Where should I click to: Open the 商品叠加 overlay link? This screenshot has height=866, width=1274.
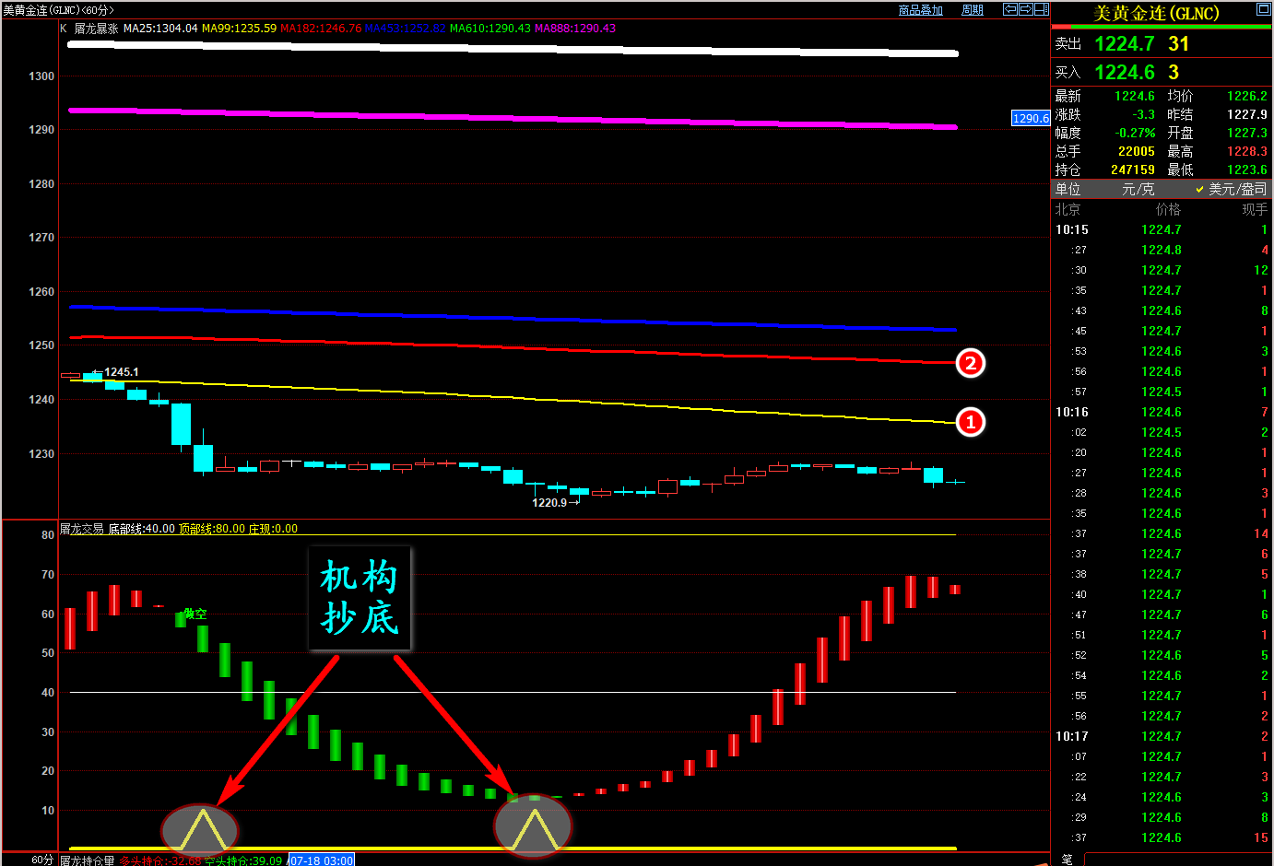920,10
